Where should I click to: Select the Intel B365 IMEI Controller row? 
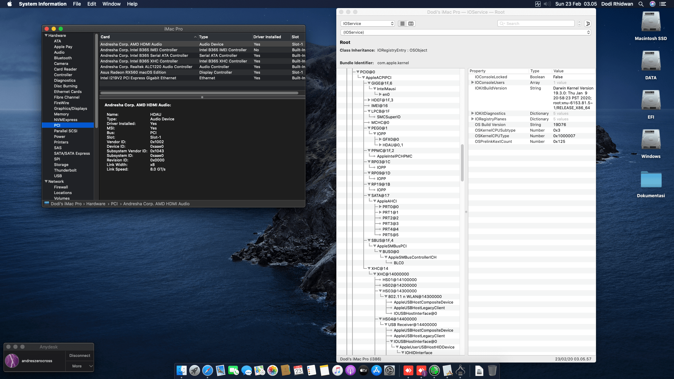(x=202, y=50)
